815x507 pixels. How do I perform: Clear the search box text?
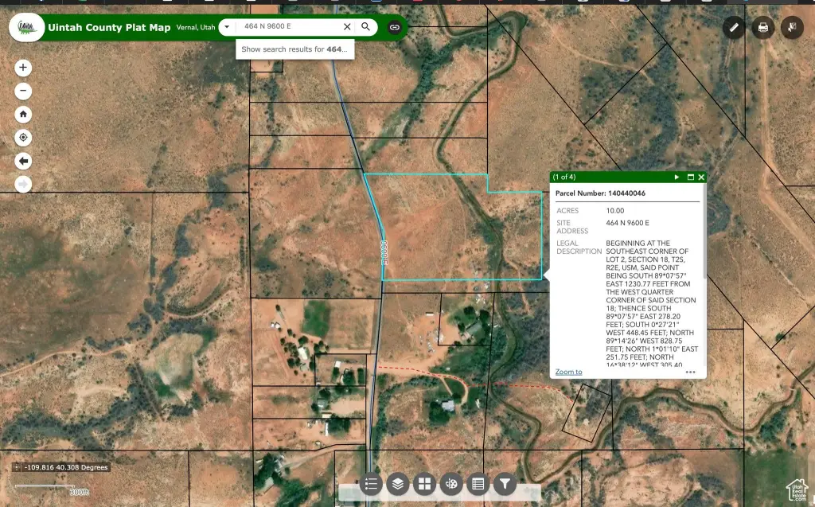pyautogui.click(x=347, y=26)
